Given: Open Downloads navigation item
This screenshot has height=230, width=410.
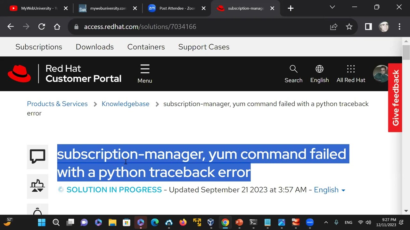Looking at the screenshot, I should pos(95,47).
